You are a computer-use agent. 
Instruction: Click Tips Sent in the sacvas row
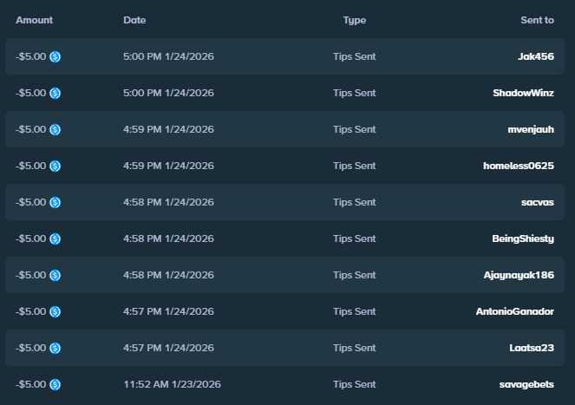coord(355,202)
